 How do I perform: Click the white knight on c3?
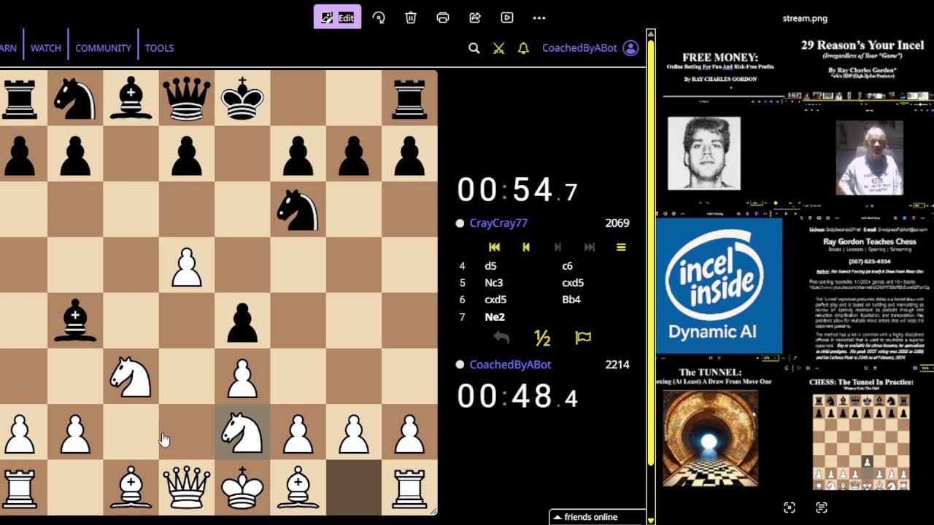pyautogui.click(x=131, y=377)
